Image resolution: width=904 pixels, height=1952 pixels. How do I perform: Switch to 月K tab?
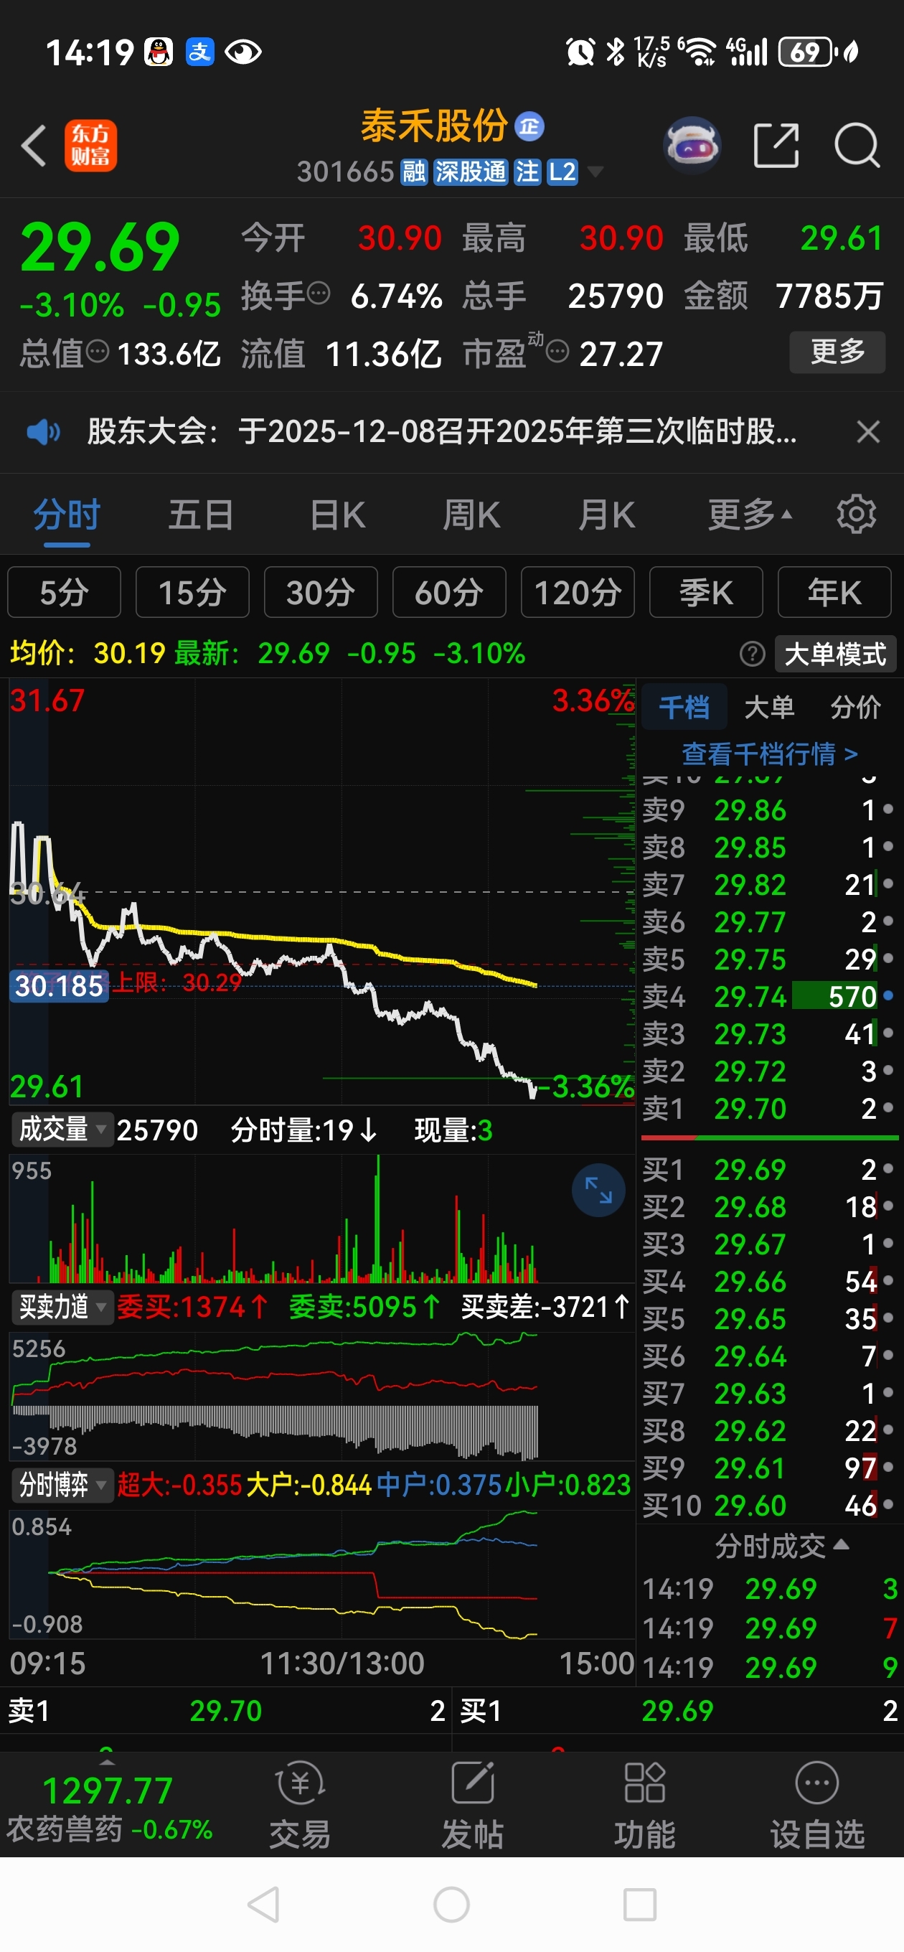606,515
